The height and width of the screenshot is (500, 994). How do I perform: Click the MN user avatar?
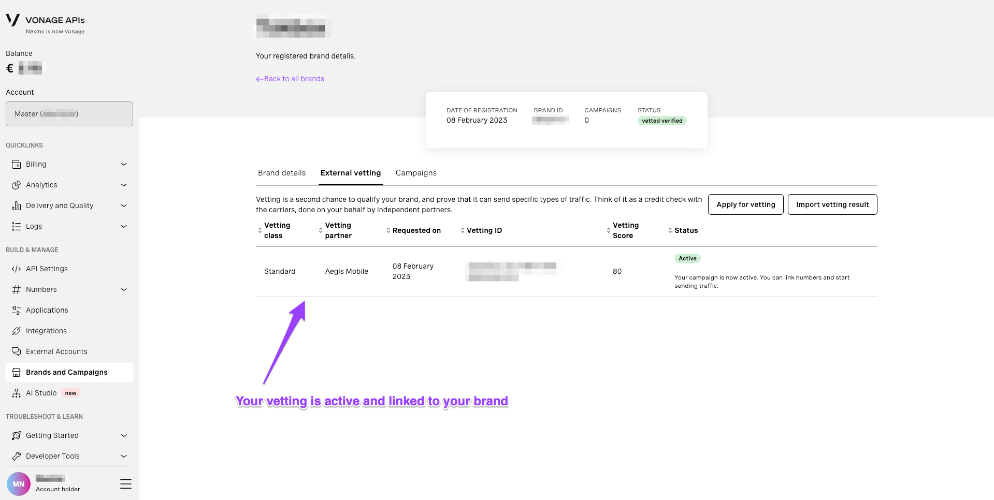point(19,484)
